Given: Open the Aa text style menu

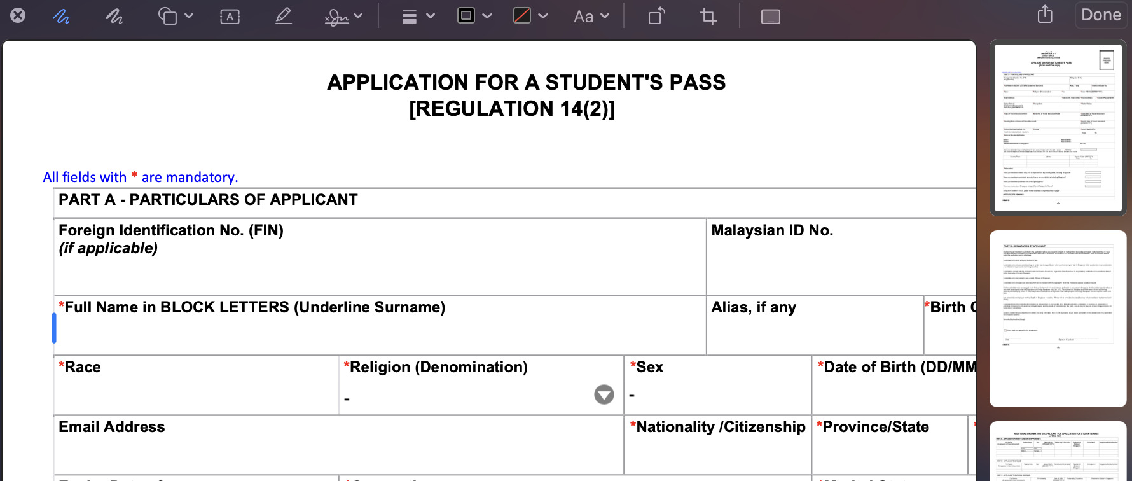Looking at the screenshot, I should (x=583, y=17).
